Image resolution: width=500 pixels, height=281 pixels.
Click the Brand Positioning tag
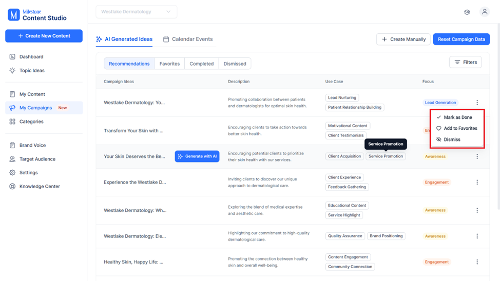386,236
